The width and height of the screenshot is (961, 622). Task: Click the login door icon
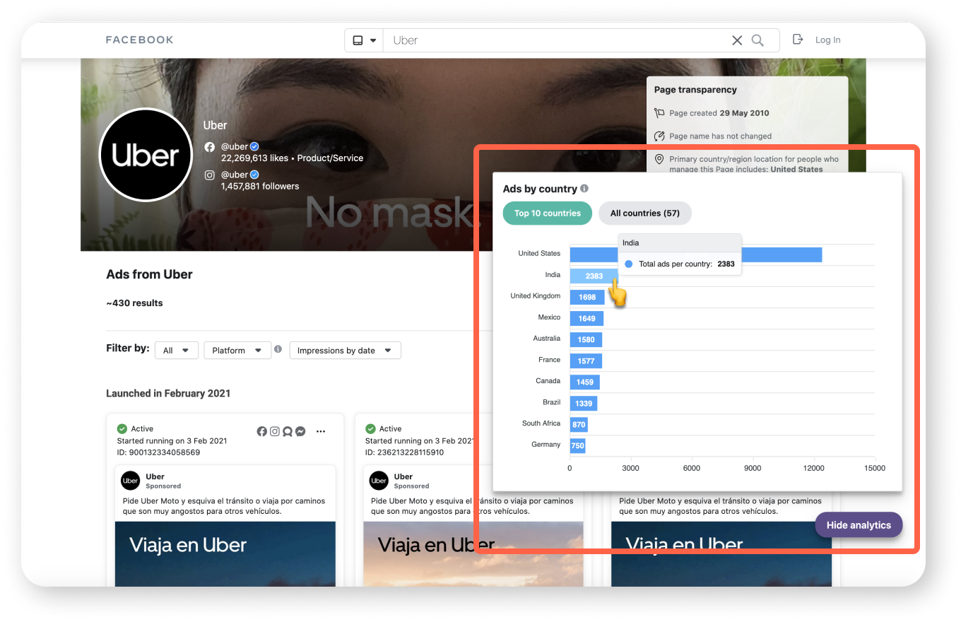click(798, 40)
